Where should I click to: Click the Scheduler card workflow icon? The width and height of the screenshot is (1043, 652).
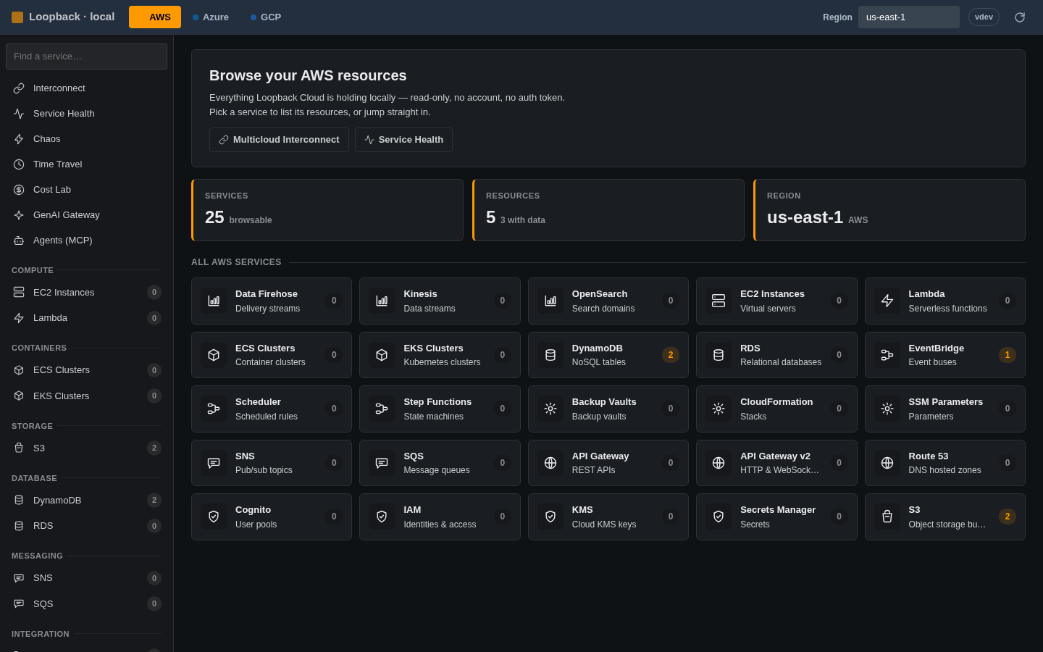pyautogui.click(x=214, y=409)
